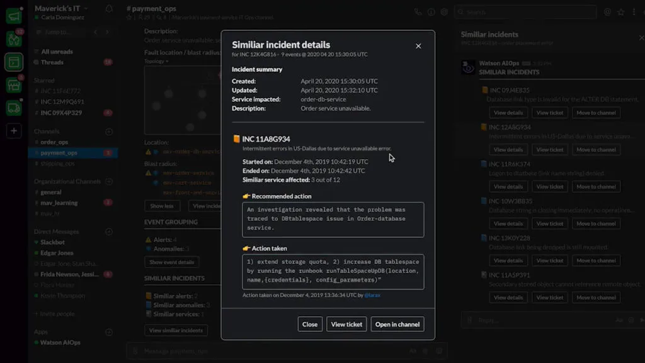Add a channel with the Channels plus icon
Image resolution: width=645 pixels, height=363 pixels.
tap(109, 132)
